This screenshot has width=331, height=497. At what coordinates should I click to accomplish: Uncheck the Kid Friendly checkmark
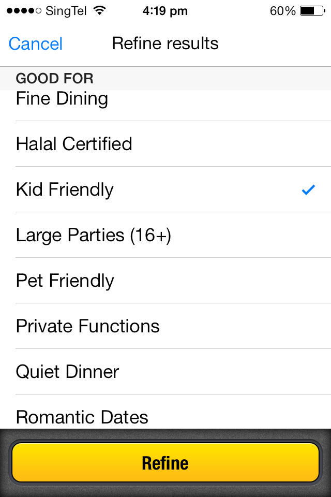308,190
